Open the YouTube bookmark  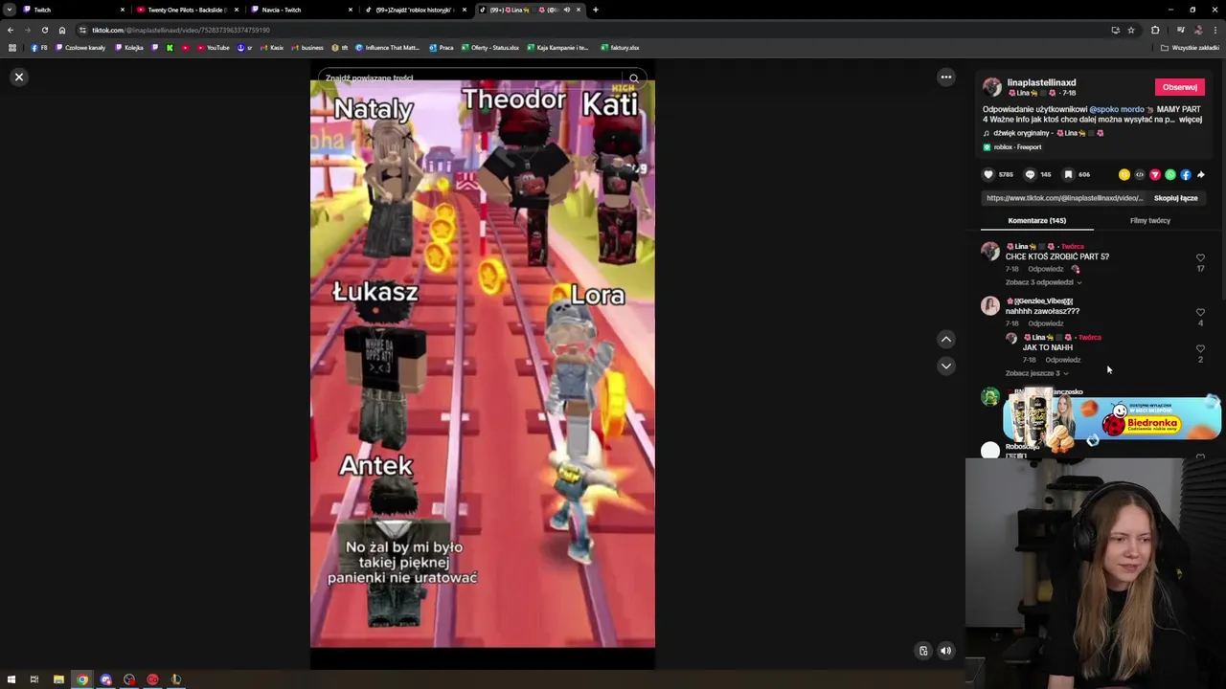[213, 47]
